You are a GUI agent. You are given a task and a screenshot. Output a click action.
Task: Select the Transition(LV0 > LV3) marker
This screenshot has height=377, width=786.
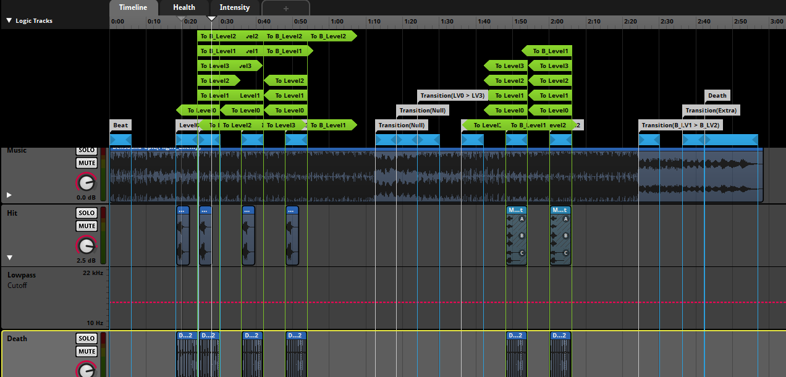click(453, 96)
